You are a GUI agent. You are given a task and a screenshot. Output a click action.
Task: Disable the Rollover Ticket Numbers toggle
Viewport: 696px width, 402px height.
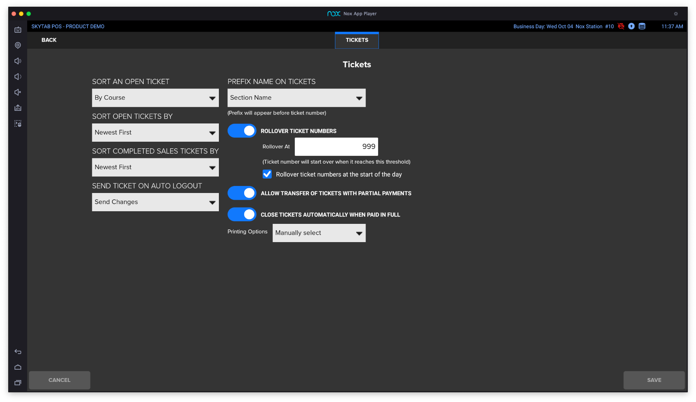pyautogui.click(x=242, y=131)
